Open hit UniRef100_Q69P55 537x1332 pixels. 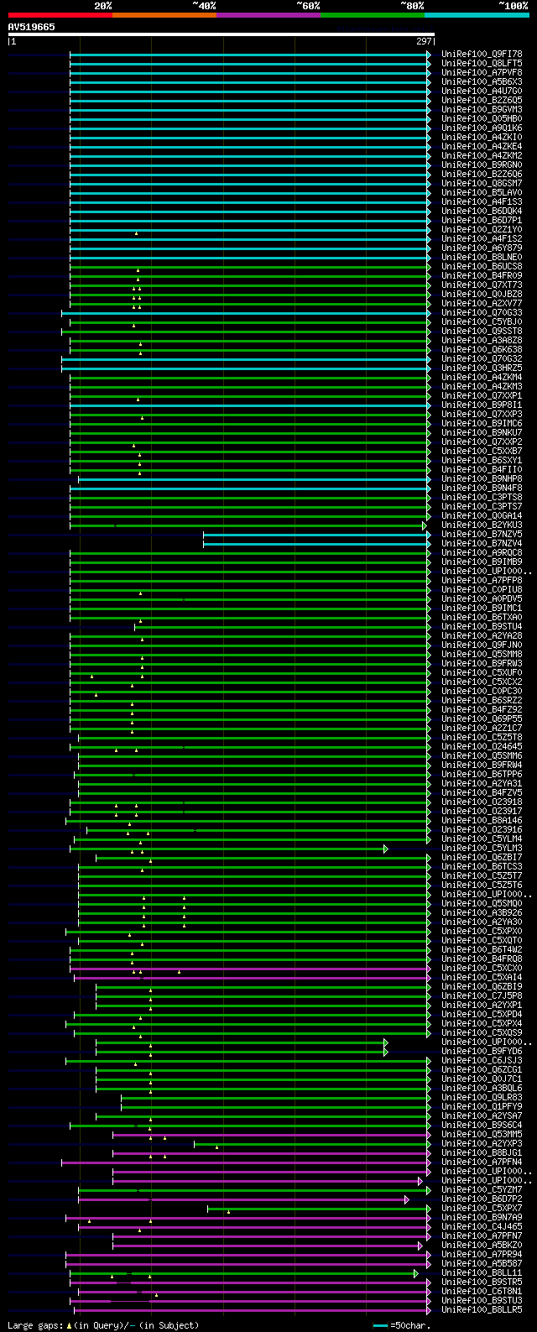click(x=482, y=718)
